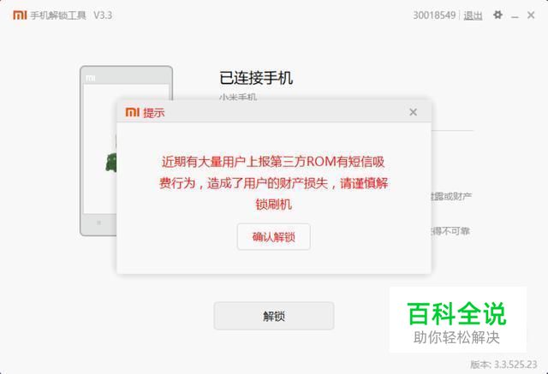Click the Mi logo on the phone illustration
The image size is (548, 374).
click(x=91, y=78)
